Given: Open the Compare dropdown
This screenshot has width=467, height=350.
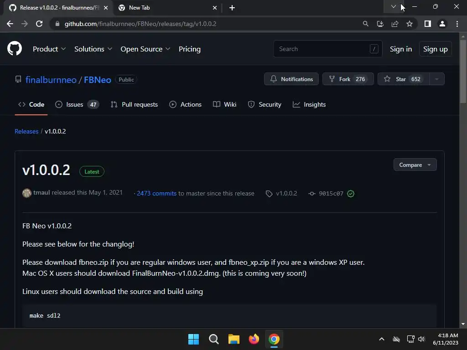Looking at the screenshot, I should [415, 165].
